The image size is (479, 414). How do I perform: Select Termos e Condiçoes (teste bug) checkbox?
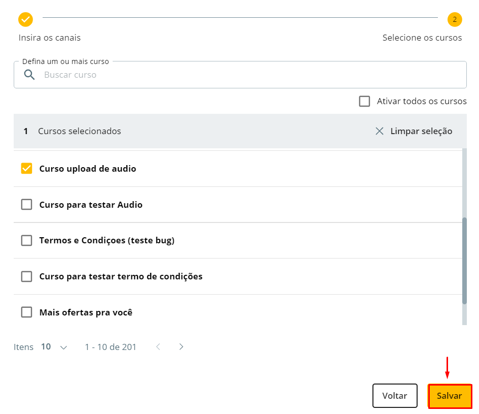[x=26, y=240]
